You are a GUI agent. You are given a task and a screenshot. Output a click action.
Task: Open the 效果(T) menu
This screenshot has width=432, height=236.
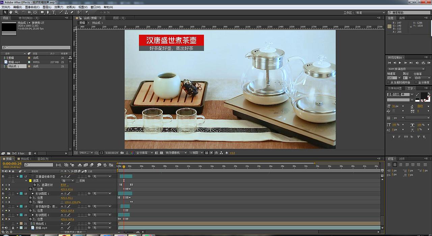click(x=59, y=7)
